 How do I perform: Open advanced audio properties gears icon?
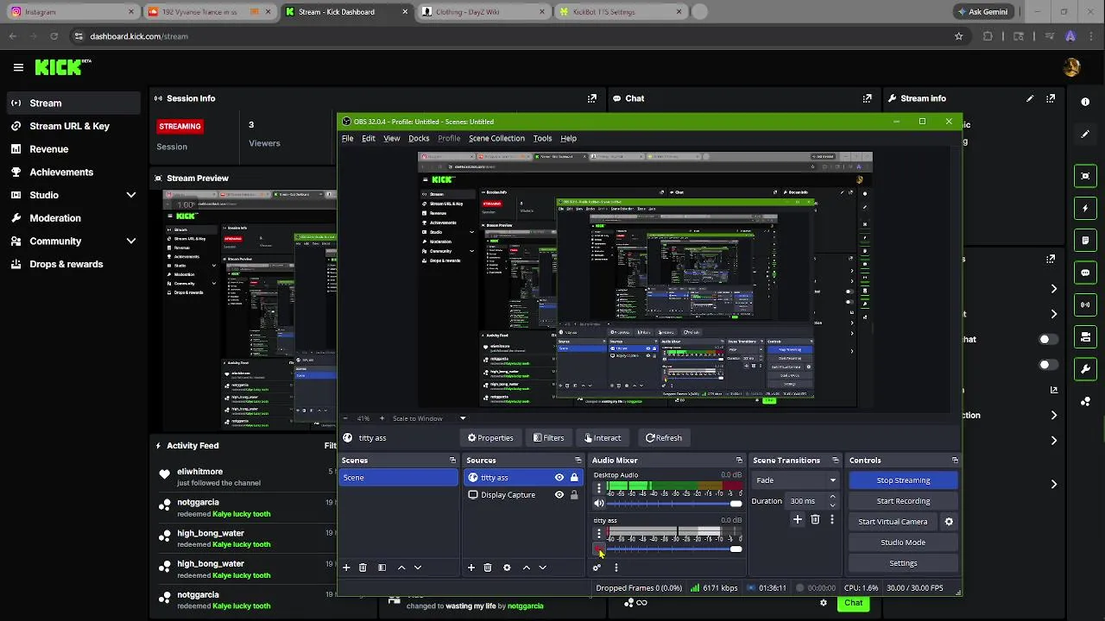point(596,568)
